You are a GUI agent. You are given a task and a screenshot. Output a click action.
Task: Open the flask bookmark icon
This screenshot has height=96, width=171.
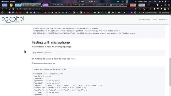point(125,13)
